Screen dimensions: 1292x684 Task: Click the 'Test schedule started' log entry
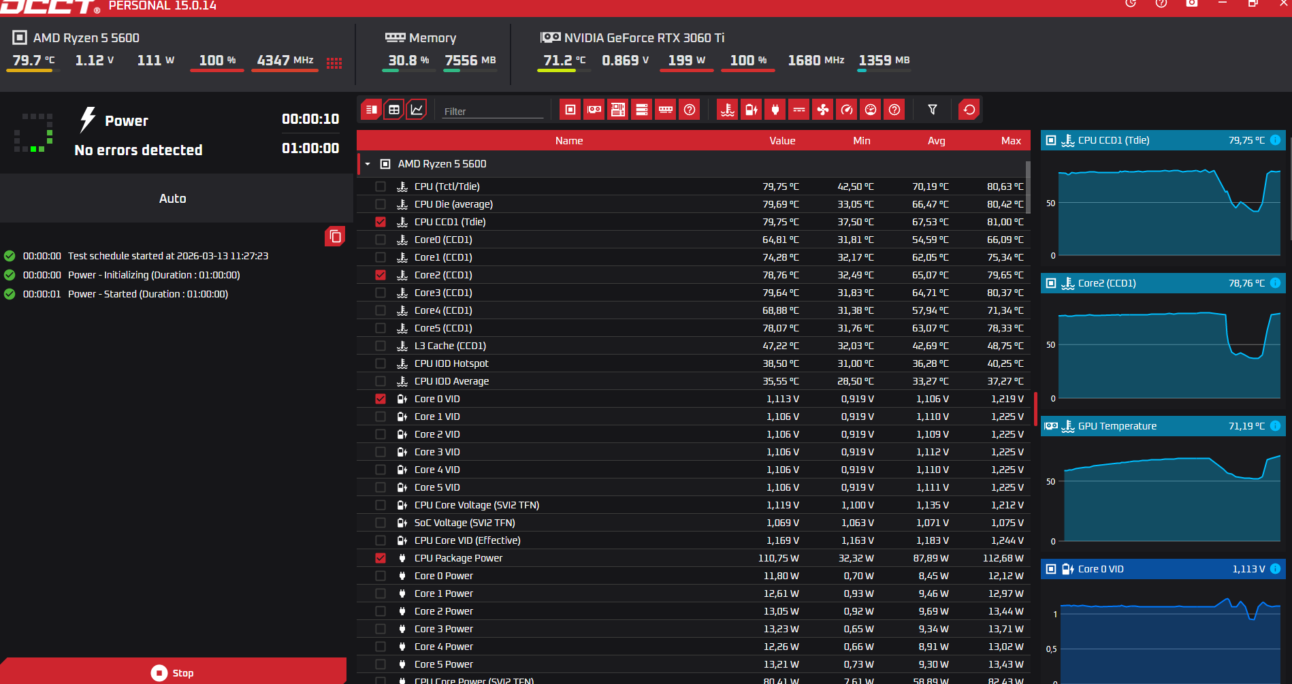(168, 256)
